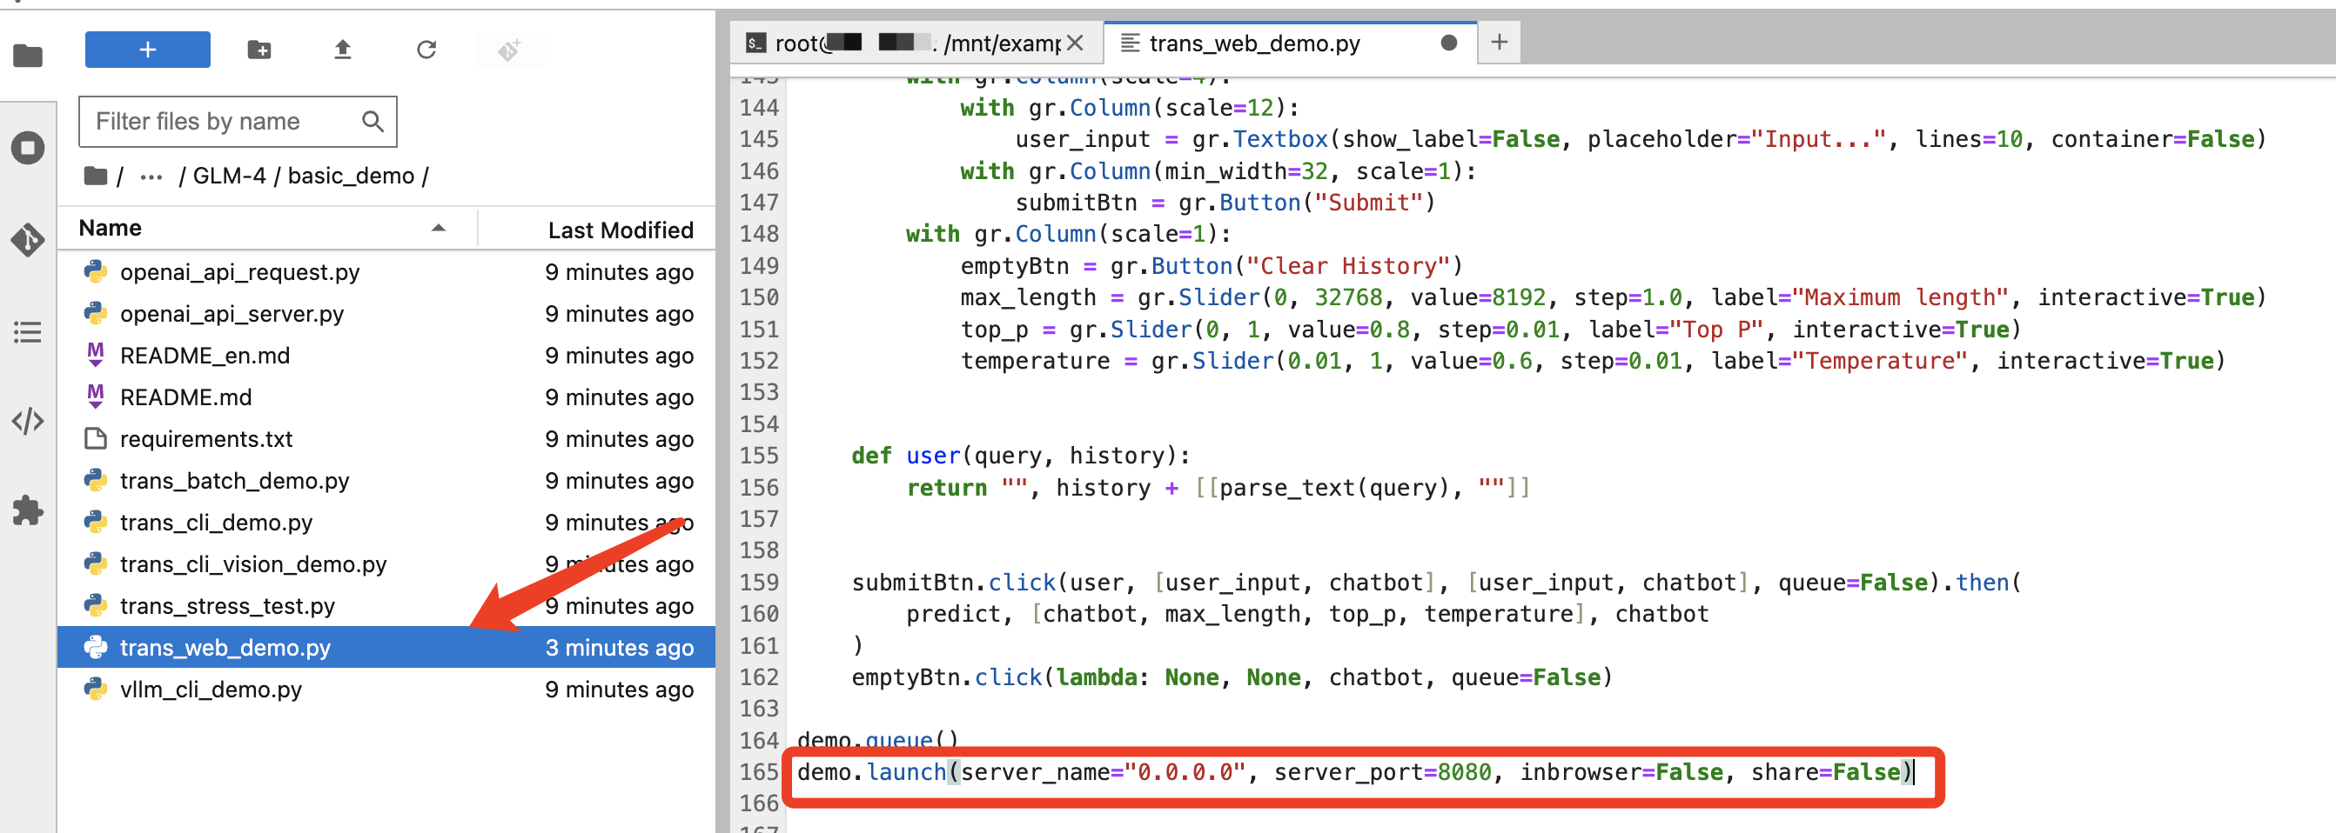Sort files by Name column
Viewport: 2336px width, 833px height.
(110, 228)
